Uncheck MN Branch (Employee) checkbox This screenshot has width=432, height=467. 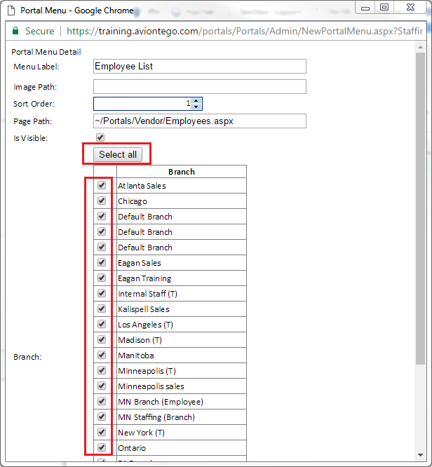pyautogui.click(x=102, y=402)
